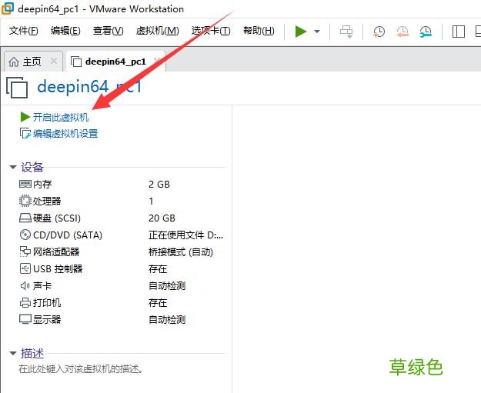Open 编辑虚拟机设置 link
This screenshot has height=393, width=481.
coord(65,133)
